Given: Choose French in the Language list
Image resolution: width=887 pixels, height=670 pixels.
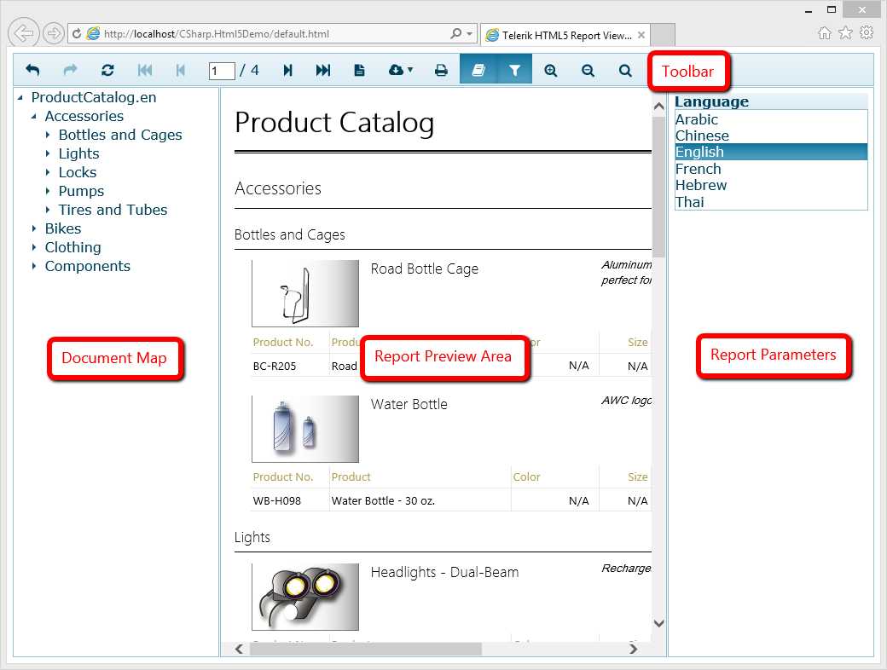Looking at the screenshot, I should click(771, 169).
